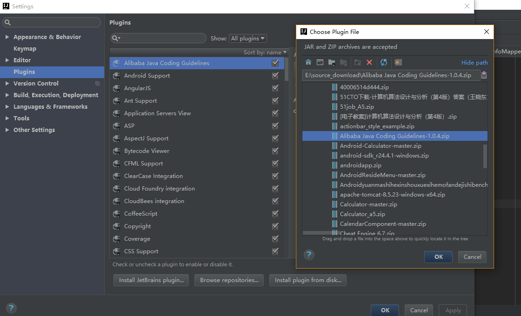
Task: Refresh the file tree
Action: click(384, 62)
